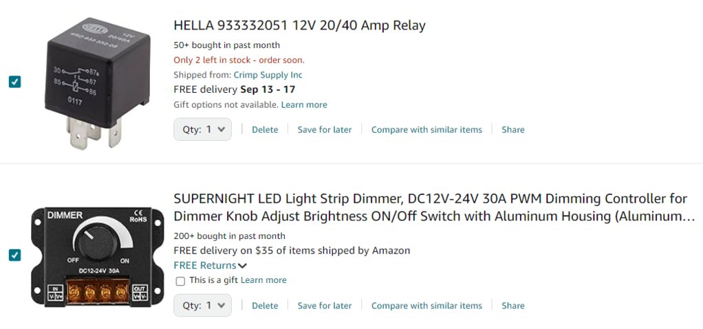Save the HELLA relay for later

(325, 129)
